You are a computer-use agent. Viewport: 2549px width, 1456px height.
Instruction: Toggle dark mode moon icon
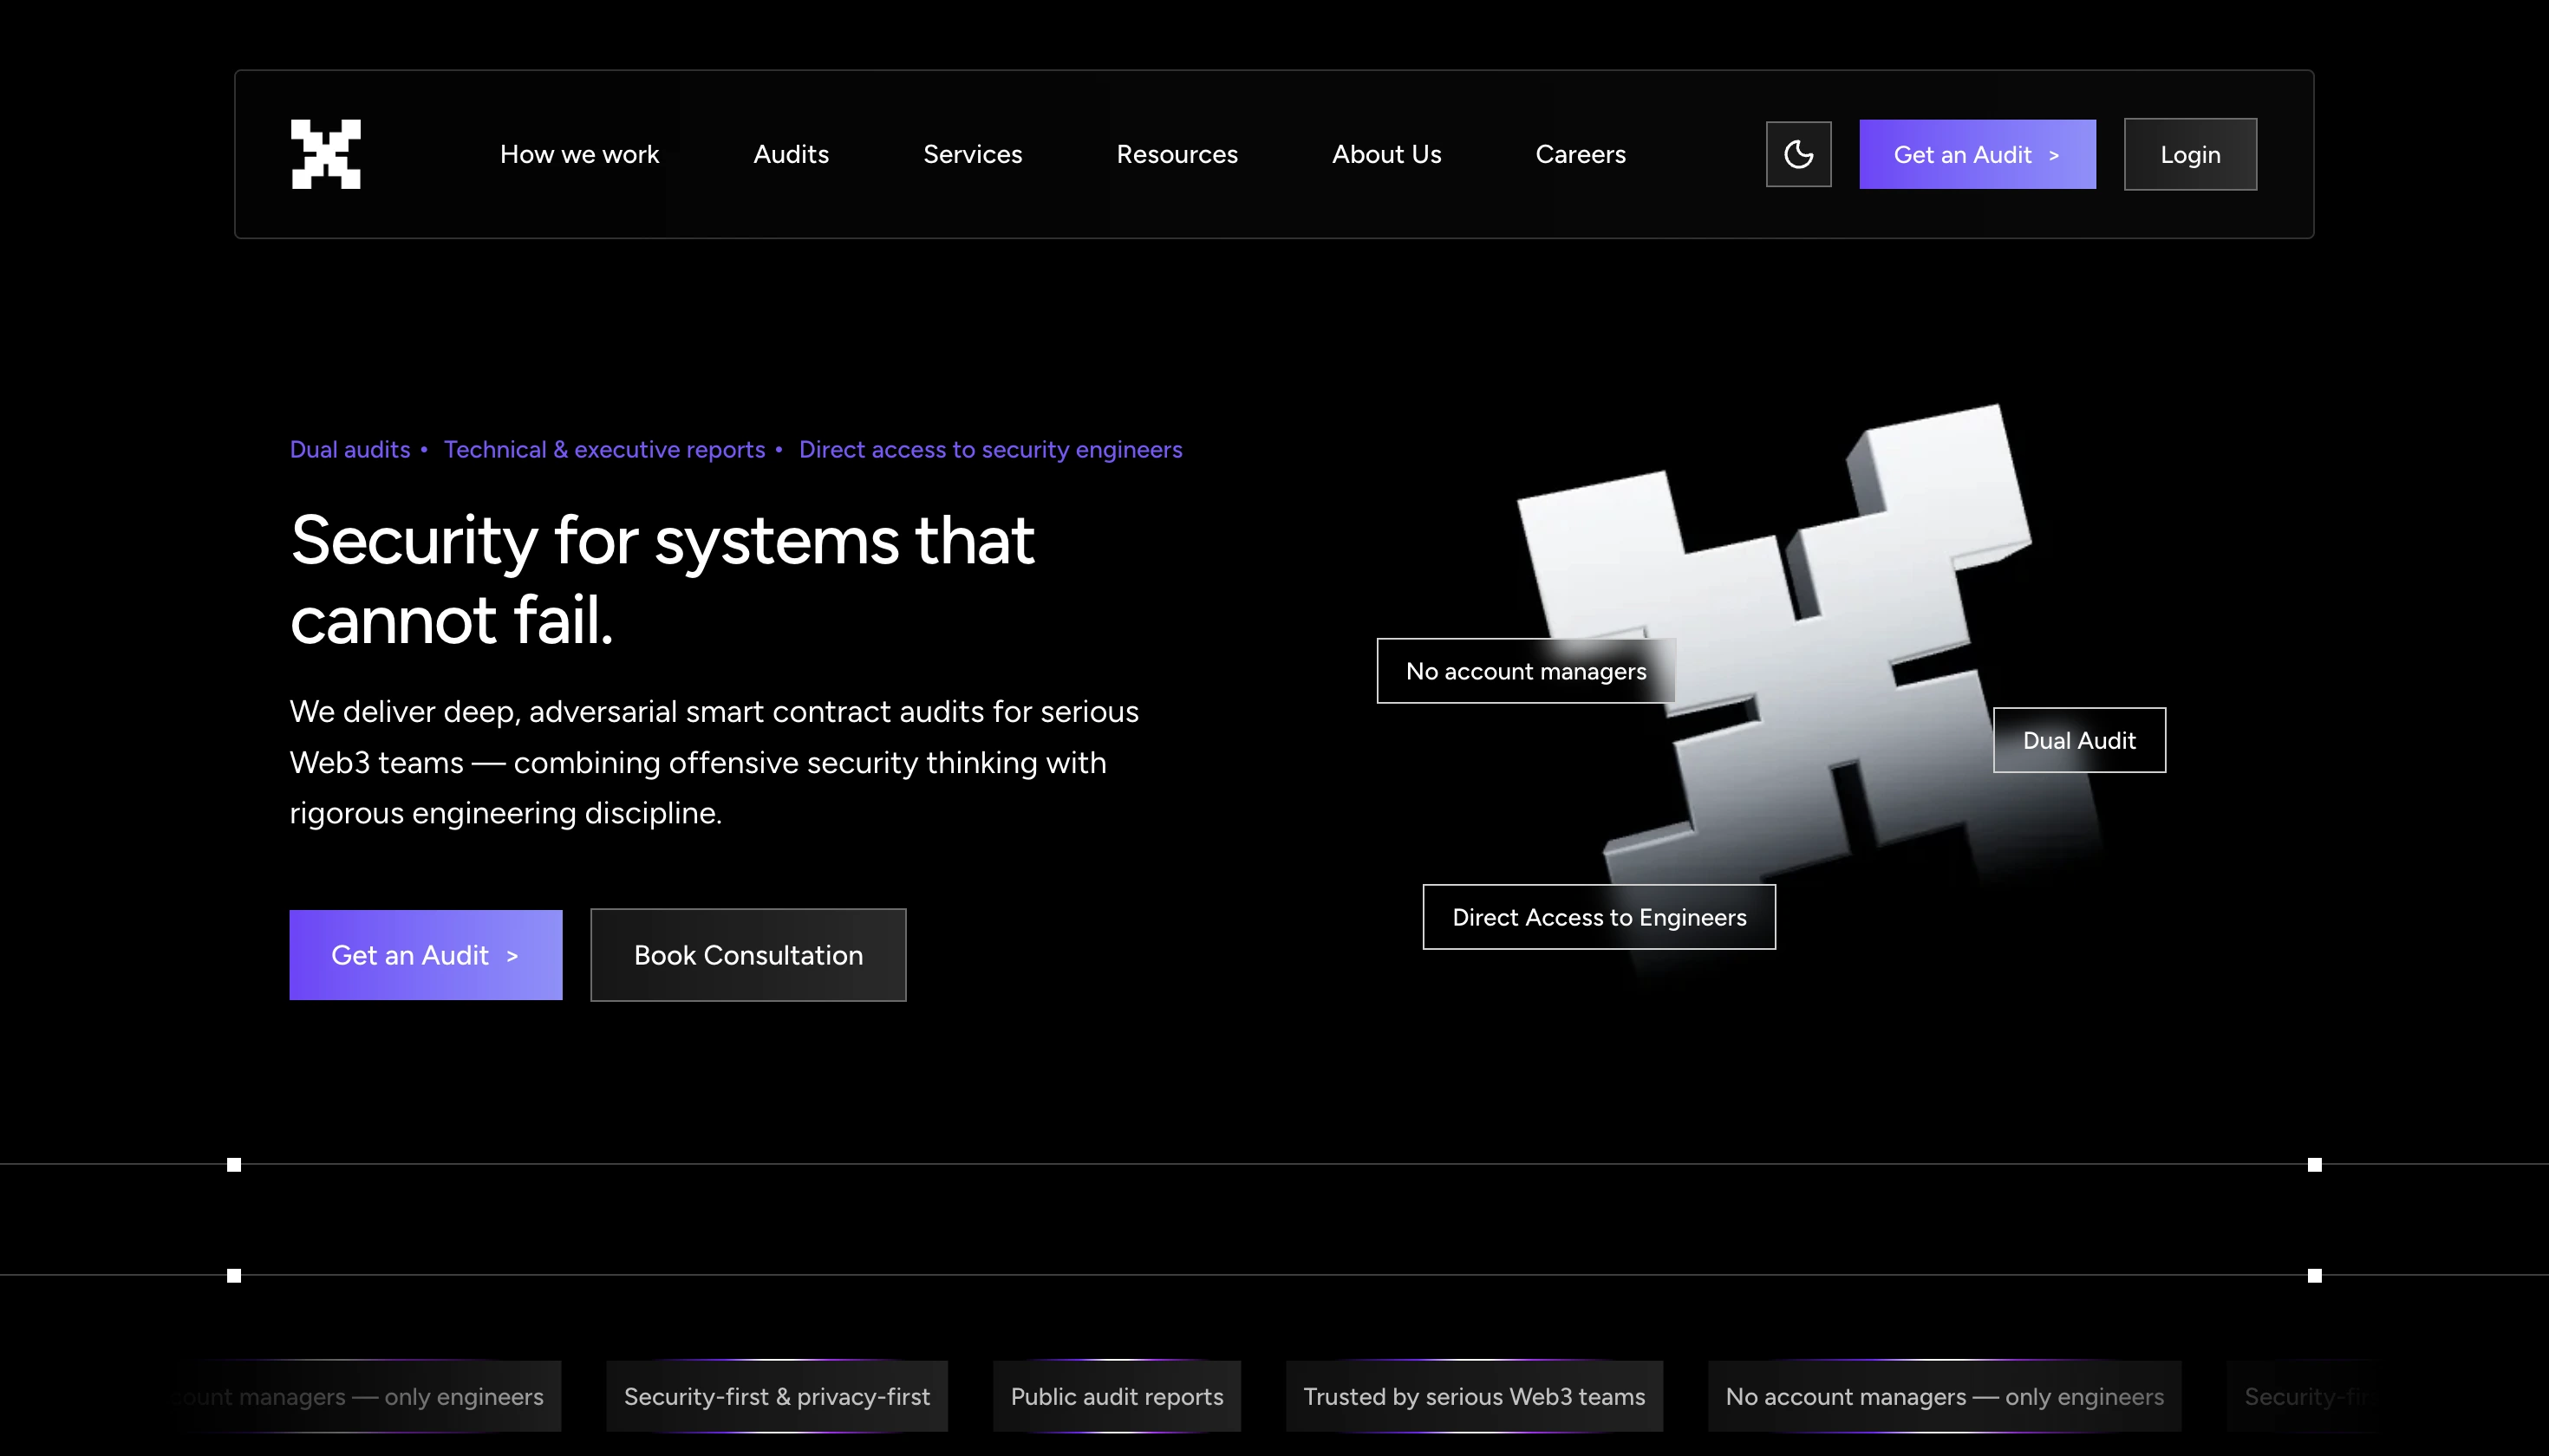(1797, 154)
